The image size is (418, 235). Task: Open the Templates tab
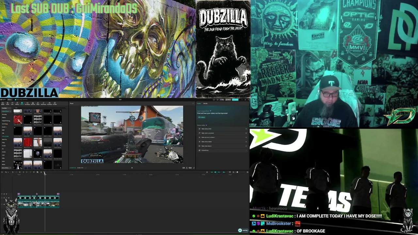[x=49, y=104]
